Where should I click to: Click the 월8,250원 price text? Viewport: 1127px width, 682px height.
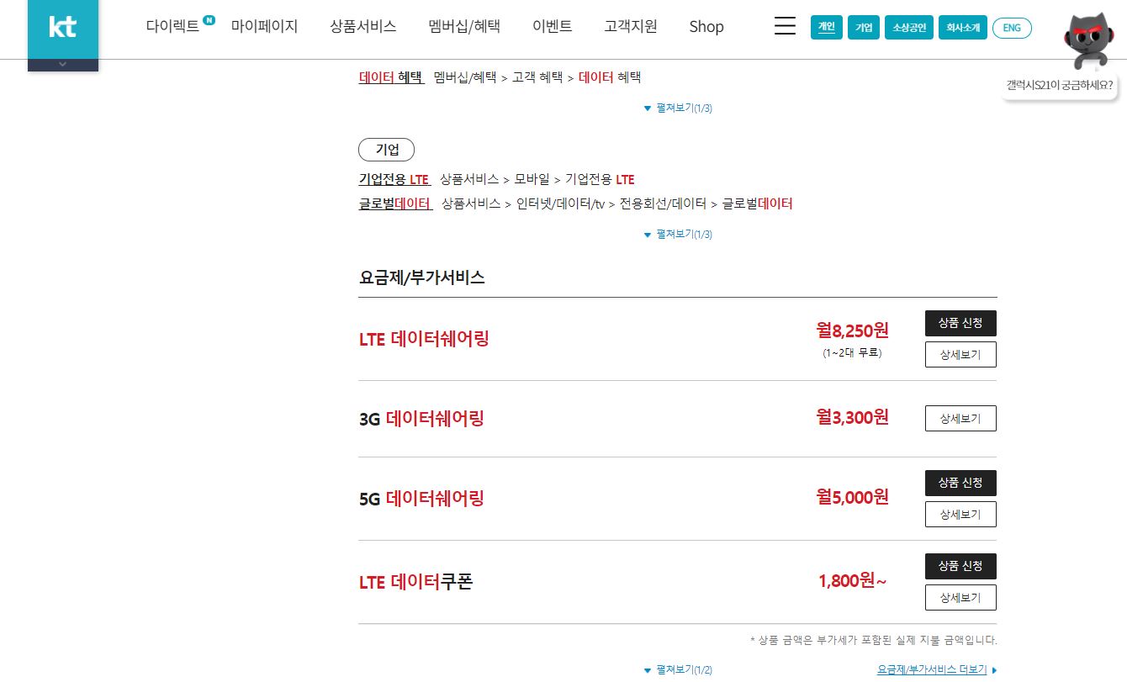[x=852, y=329]
